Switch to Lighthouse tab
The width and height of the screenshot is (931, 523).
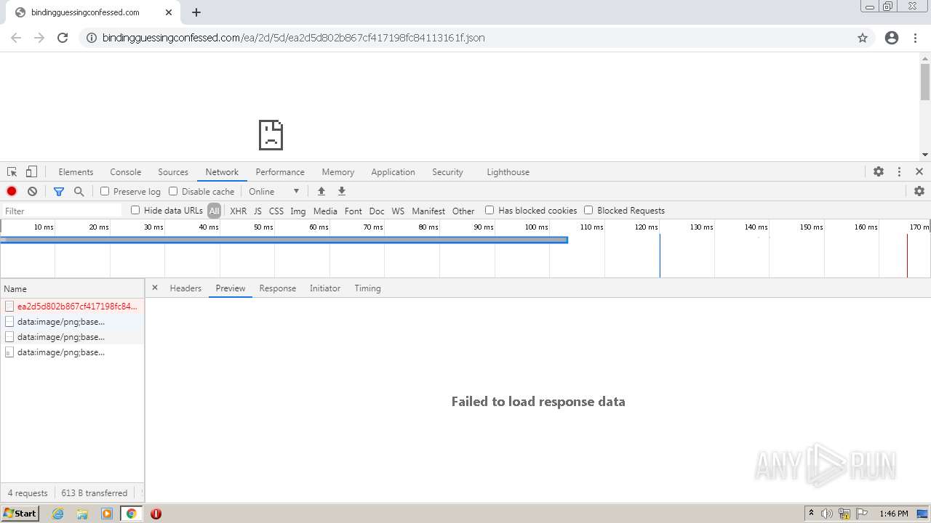pos(508,172)
